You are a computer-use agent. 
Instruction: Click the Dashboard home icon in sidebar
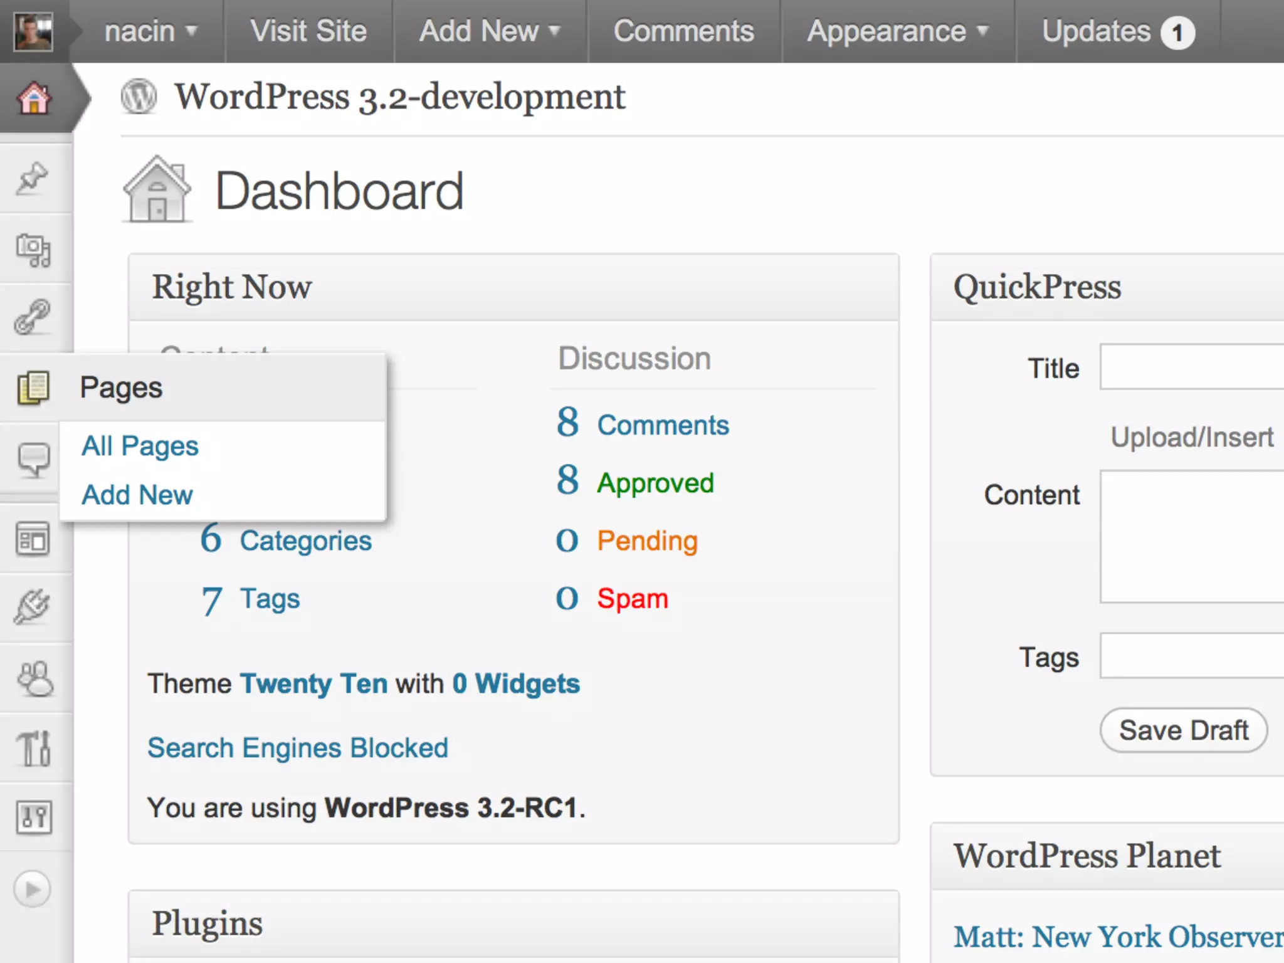[34, 98]
